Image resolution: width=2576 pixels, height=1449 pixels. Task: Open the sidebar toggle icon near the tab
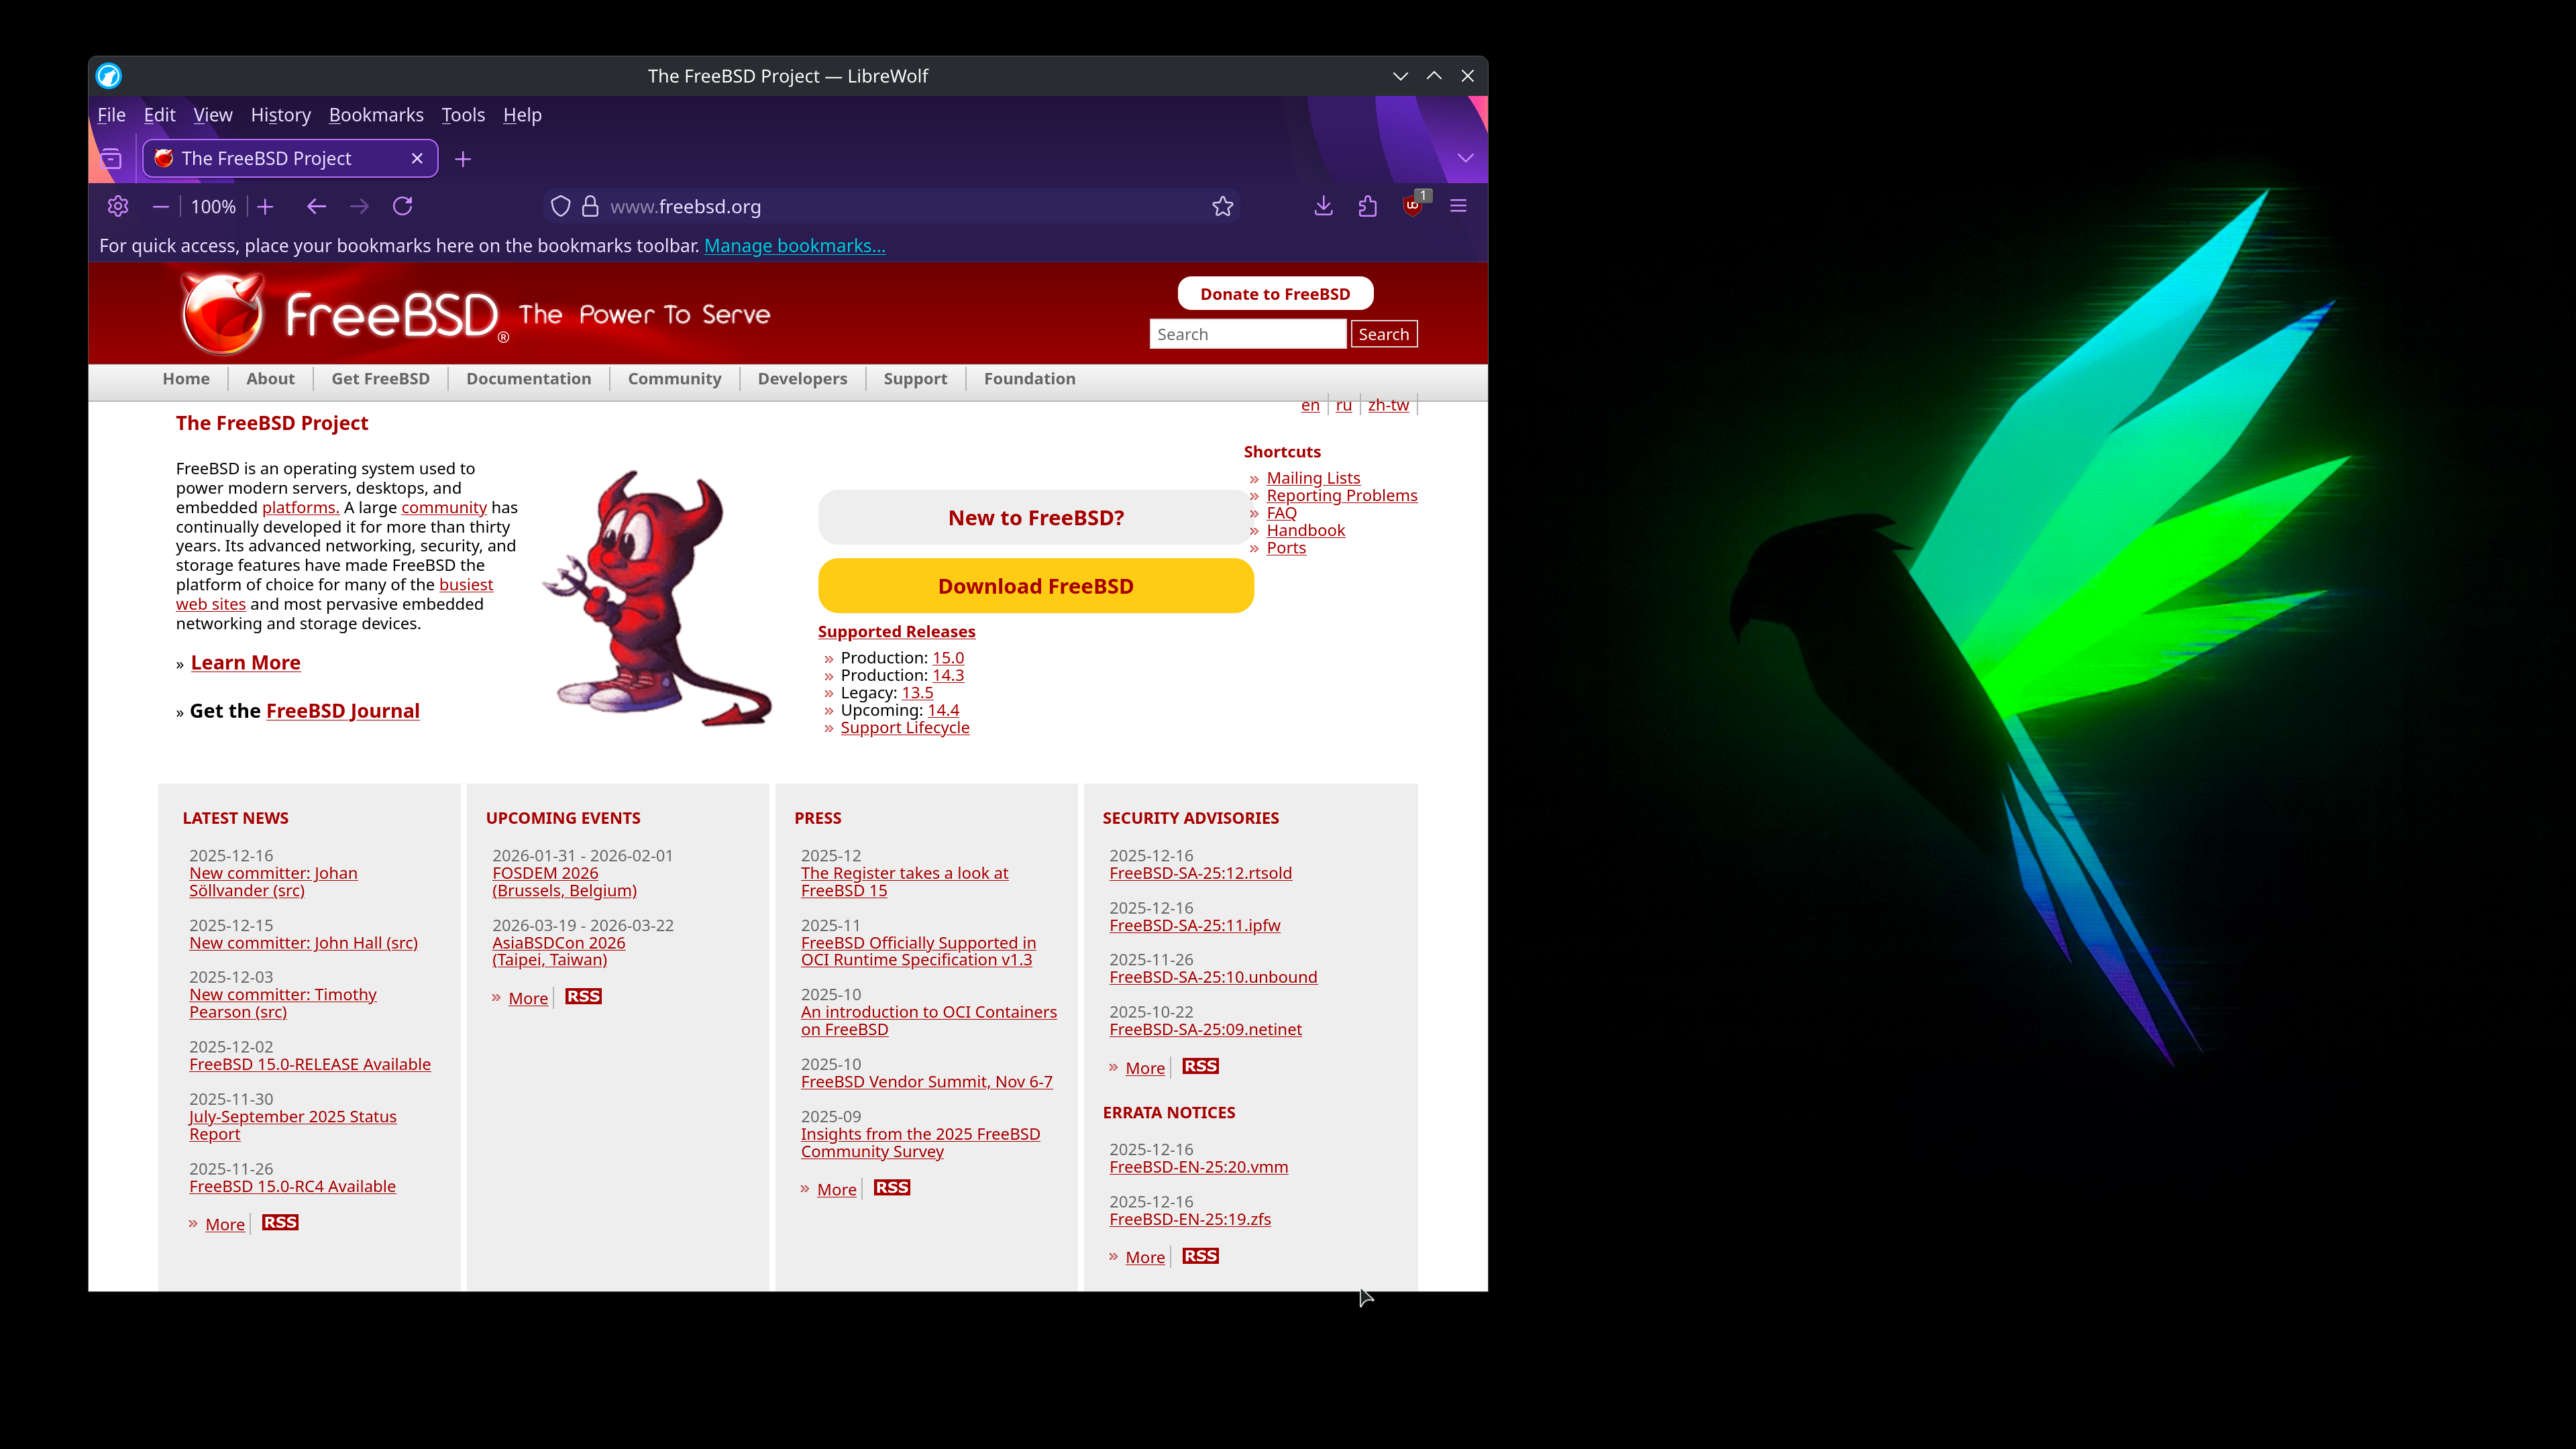(x=110, y=158)
